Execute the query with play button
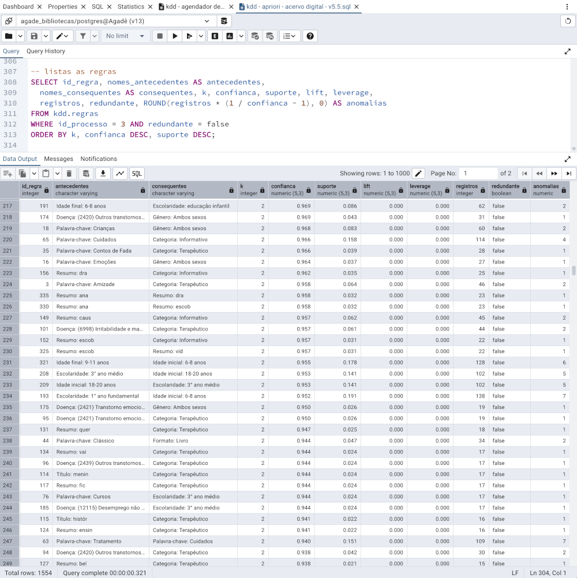Screen dimensions: 577x578 click(x=175, y=36)
